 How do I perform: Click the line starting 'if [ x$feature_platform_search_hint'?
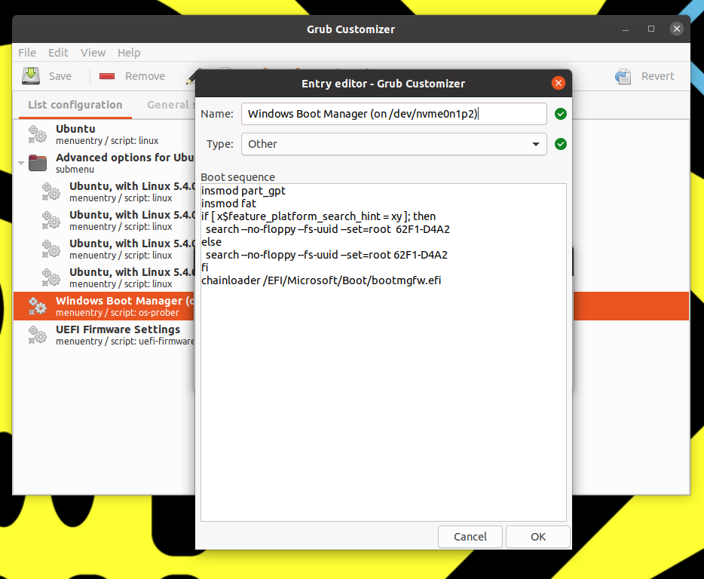318,216
